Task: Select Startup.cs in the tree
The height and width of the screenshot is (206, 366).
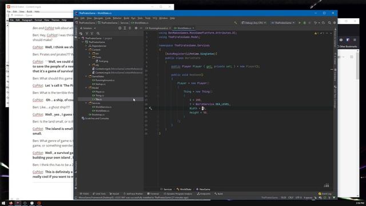Action: tap(99, 84)
